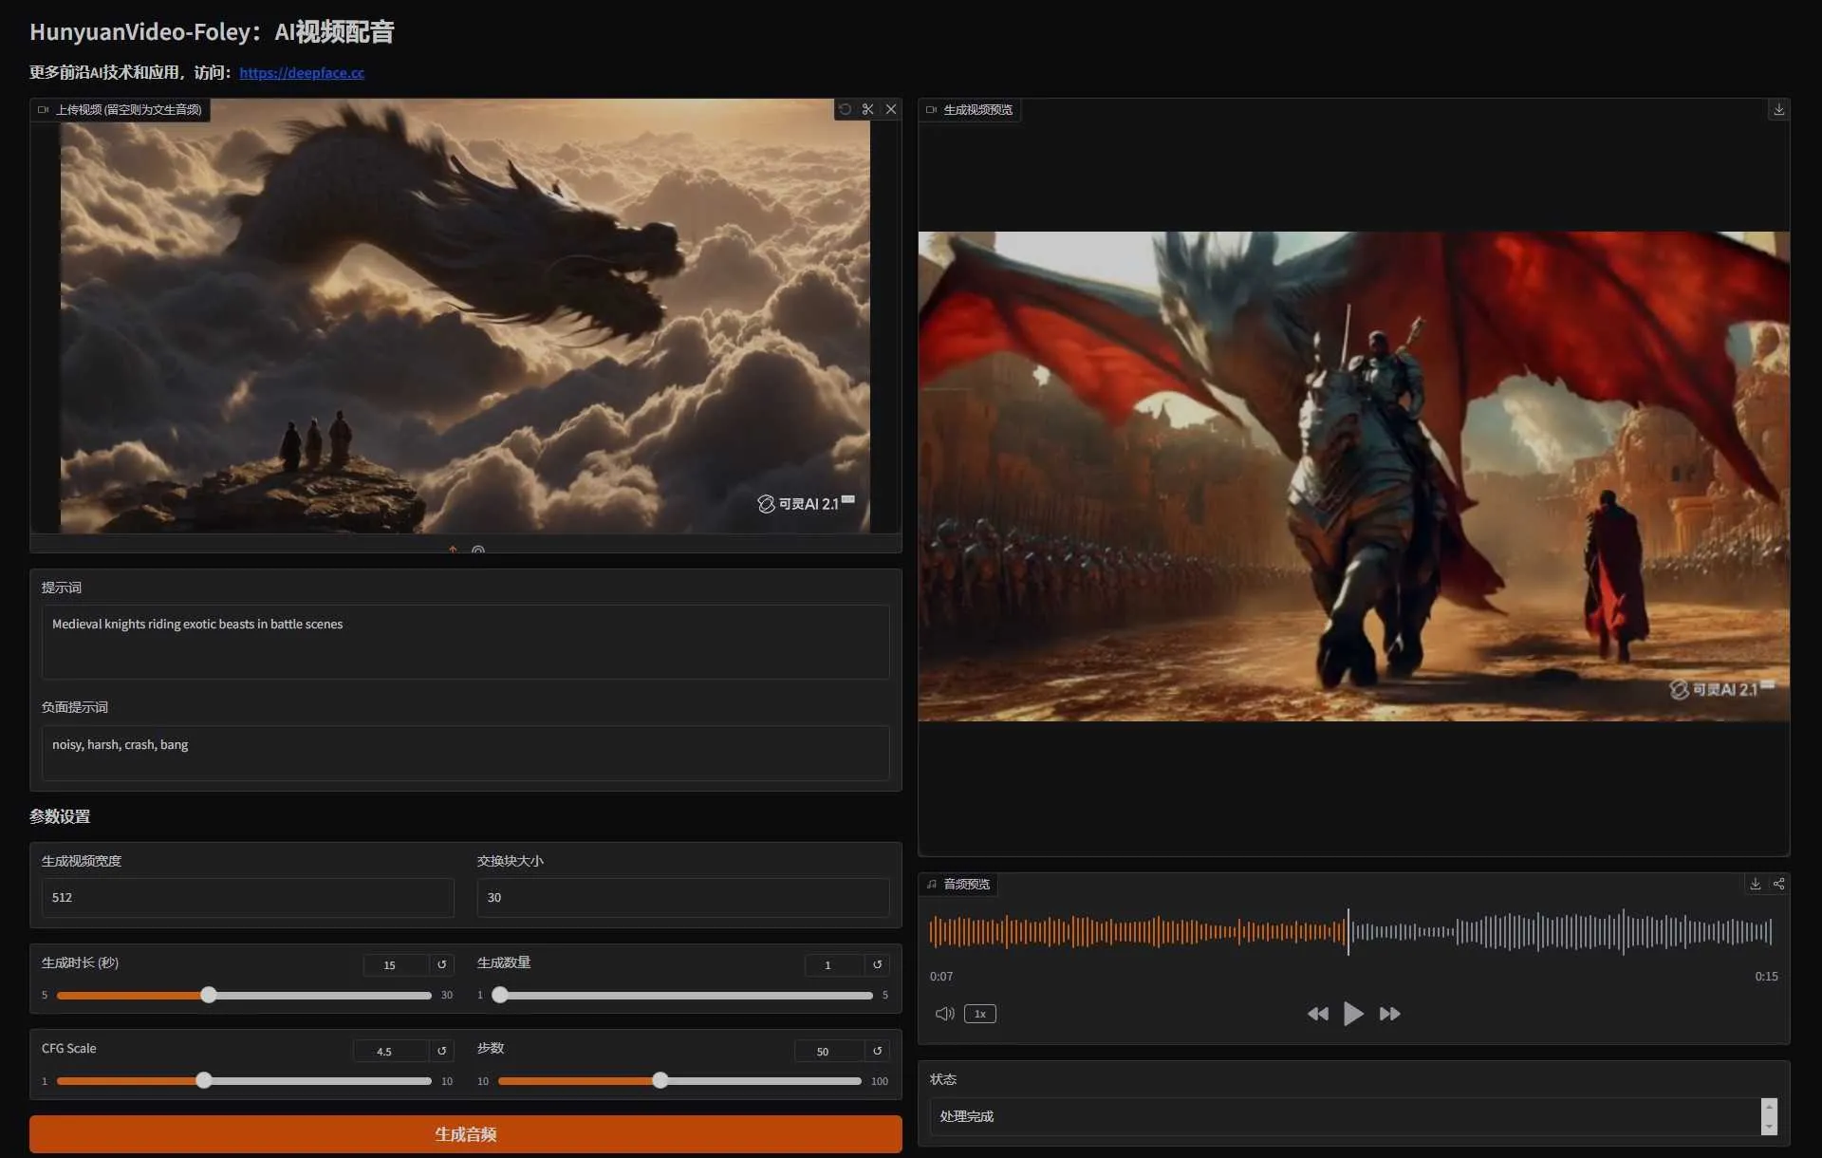Open the deepface.cc link
Viewport: 1822px width, 1158px height.
tap(302, 72)
